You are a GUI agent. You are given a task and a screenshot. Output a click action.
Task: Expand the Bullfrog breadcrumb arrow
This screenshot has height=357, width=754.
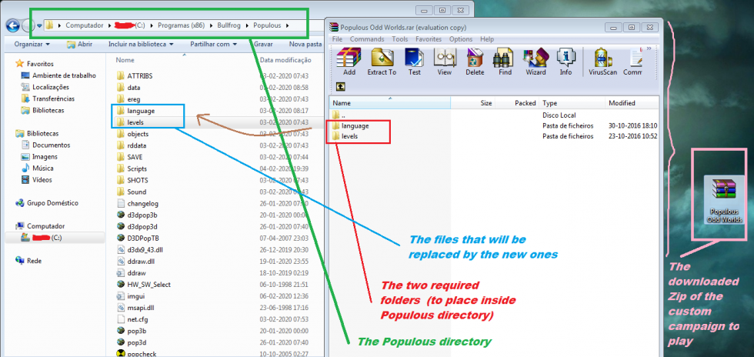[248, 25]
